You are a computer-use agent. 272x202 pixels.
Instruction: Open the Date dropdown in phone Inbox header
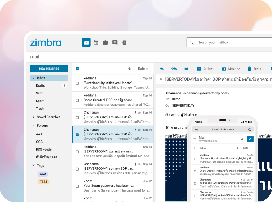(x=247, y=148)
